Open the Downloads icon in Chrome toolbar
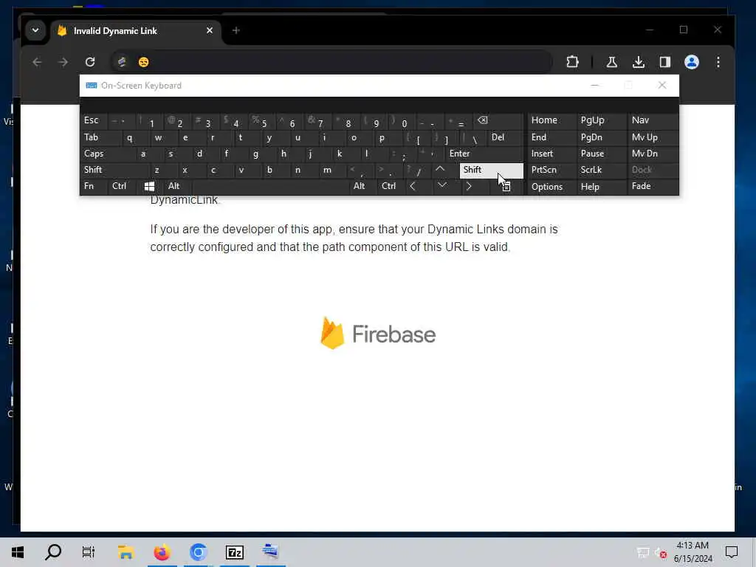The width and height of the screenshot is (756, 567). [x=639, y=62]
